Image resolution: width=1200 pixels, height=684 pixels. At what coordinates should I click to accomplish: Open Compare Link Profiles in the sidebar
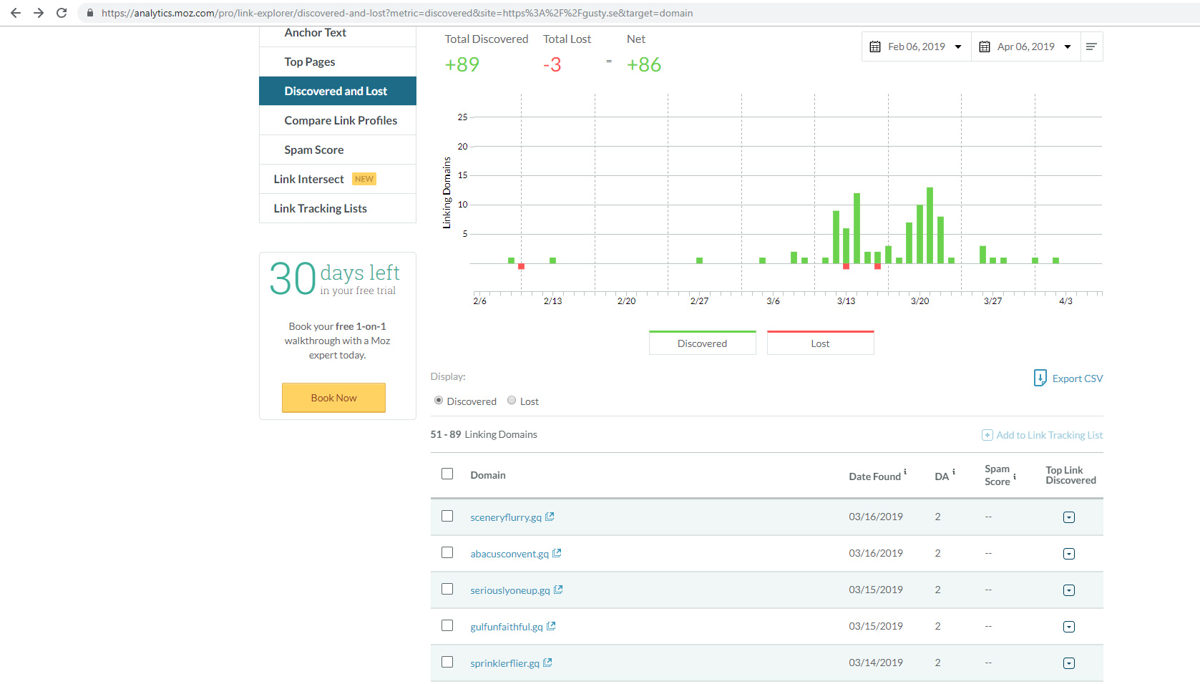[341, 120]
